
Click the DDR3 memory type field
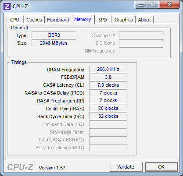54,35
